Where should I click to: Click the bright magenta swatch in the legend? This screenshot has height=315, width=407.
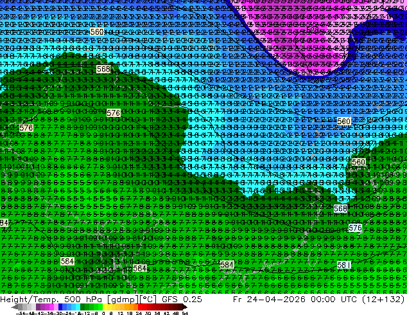(x=51, y=307)
